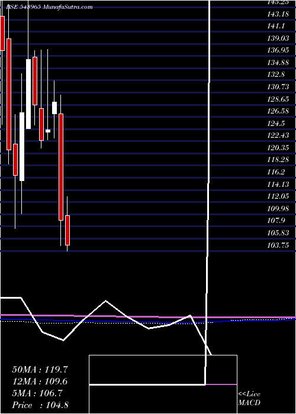Click the 143.18 price axis label
This screenshot has height=414, width=296.
click(278, 14)
